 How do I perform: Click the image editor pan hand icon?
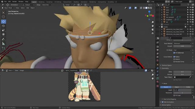tap(153, 78)
